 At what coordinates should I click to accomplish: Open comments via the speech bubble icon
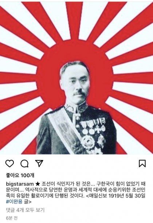(24, 163)
